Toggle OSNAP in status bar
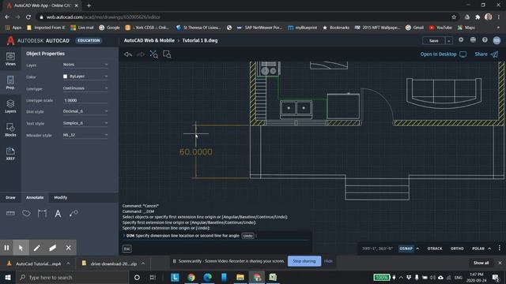The width and height of the screenshot is (506, 284). pyautogui.click(x=406, y=248)
